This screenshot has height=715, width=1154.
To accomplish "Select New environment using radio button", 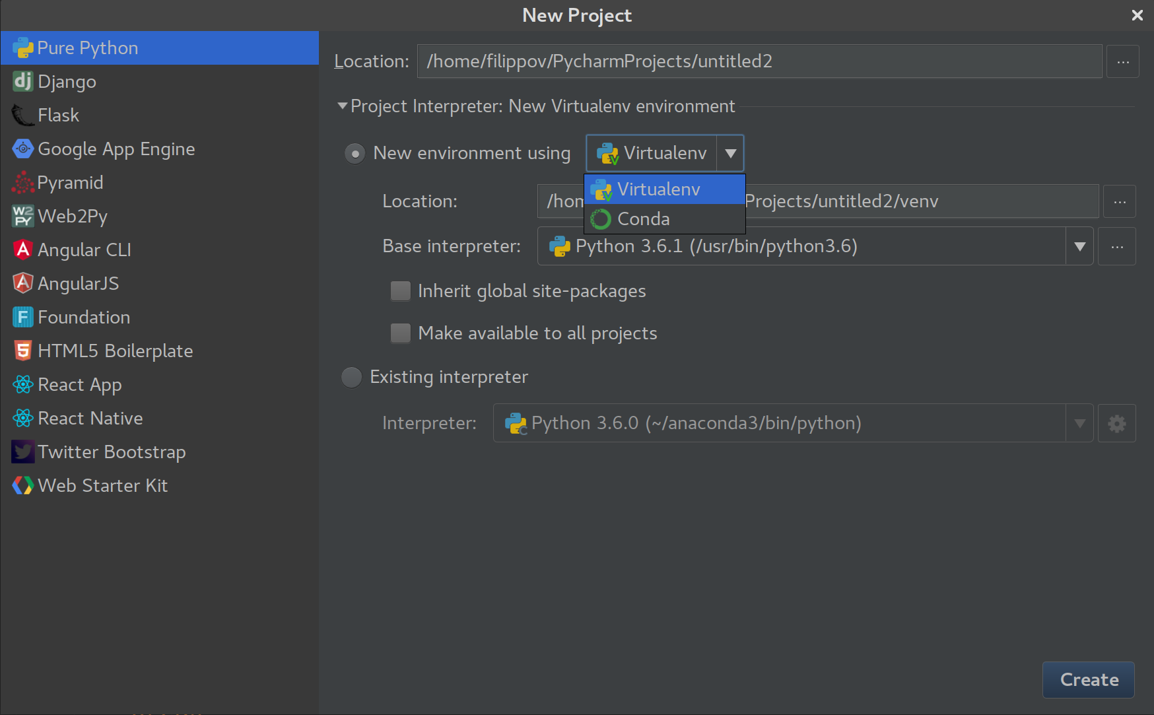I will pyautogui.click(x=355, y=154).
